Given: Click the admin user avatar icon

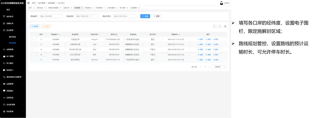Looking at the screenshot, I should (221, 3).
